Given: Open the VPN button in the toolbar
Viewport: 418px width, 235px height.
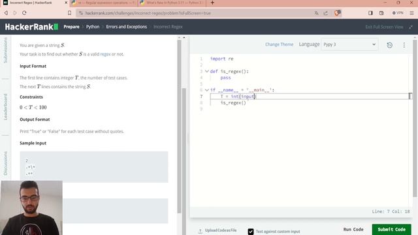Looking at the screenshot, I should click(398, 13).
